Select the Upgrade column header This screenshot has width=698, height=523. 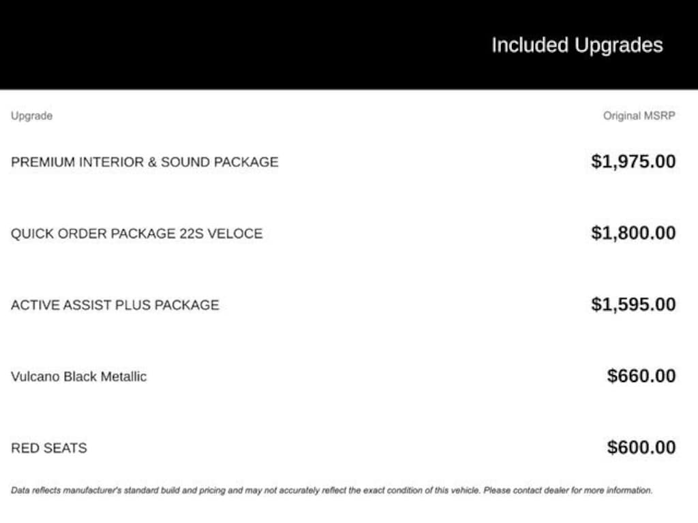pyautogui.click(x=31, y=116)
